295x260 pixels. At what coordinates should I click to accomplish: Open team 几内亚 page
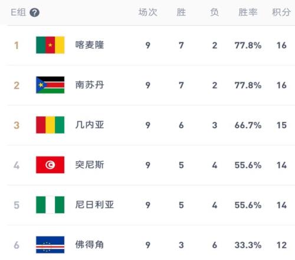click(90, 125)
